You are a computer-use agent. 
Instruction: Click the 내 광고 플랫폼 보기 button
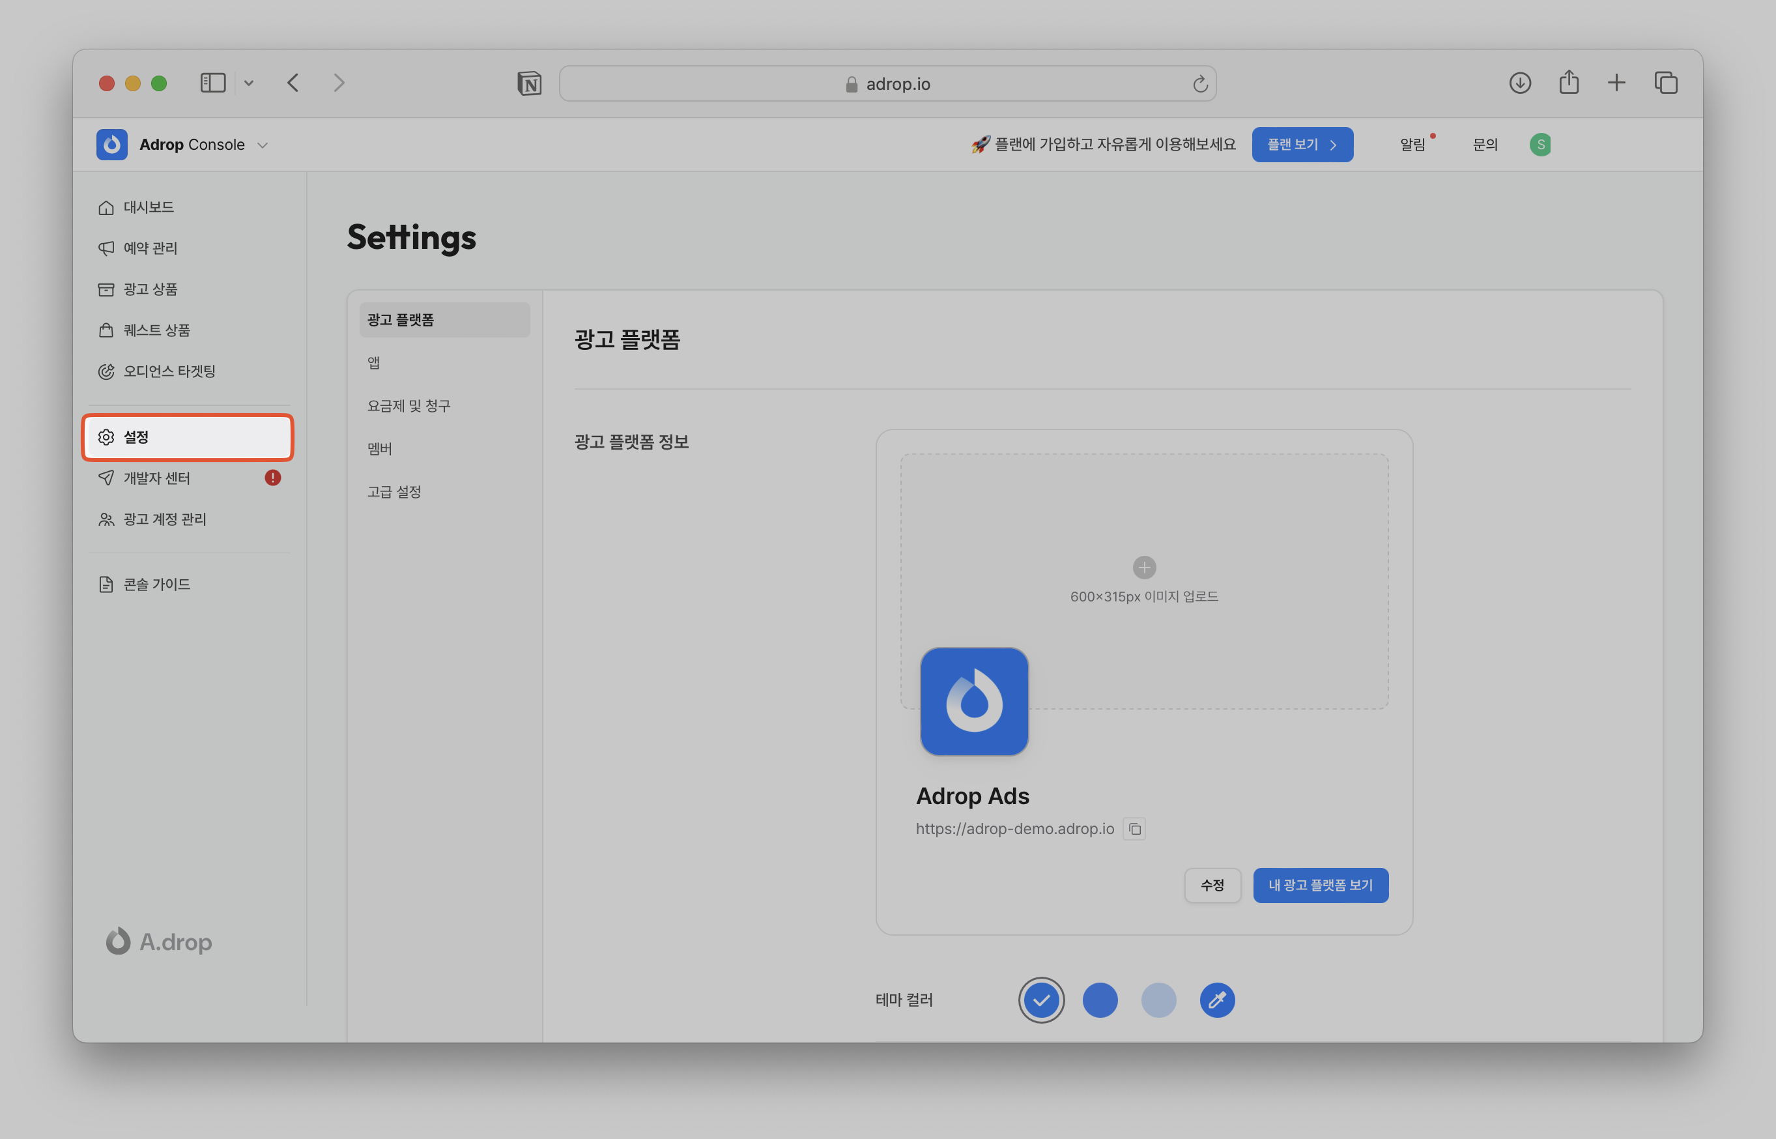click(1320, 886)
